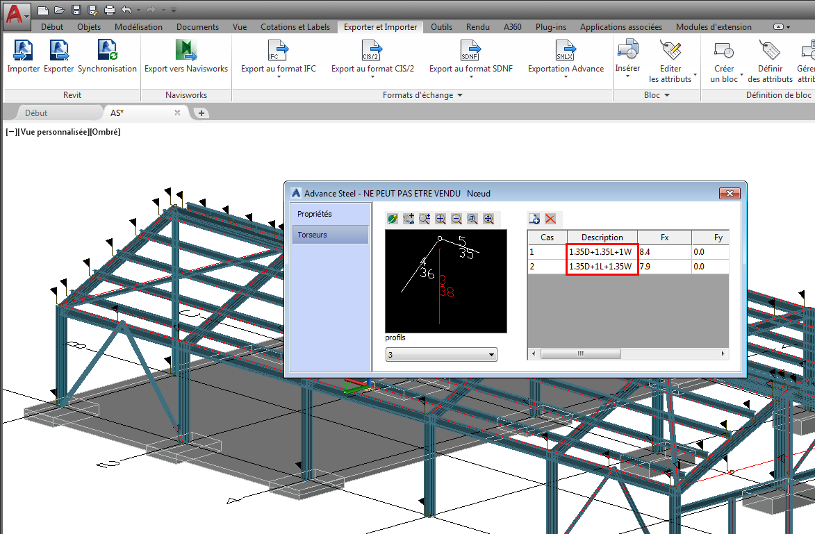This screenshot has width=815, height=534.
Task: Click the add new load case icon
Action: pos(534,219)
